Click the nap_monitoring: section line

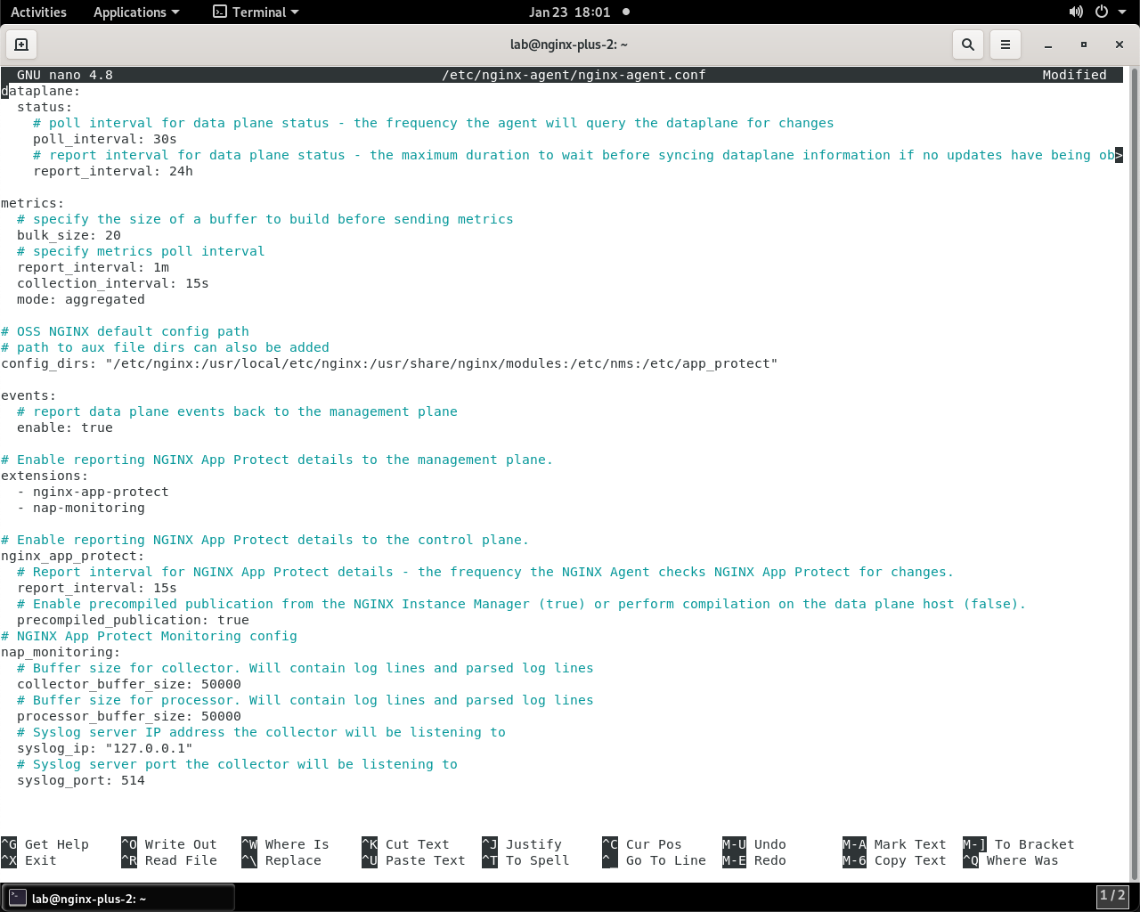coord(61,652)
